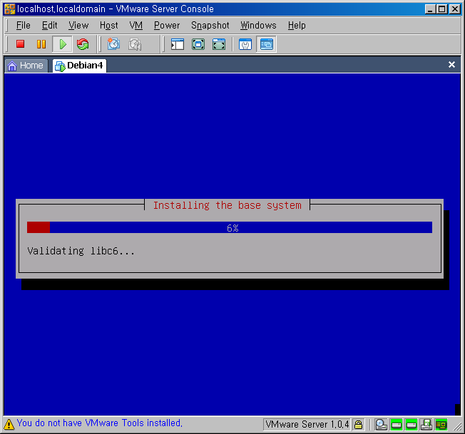
Task: Show the summary view icon
Action: pos(245,44)
